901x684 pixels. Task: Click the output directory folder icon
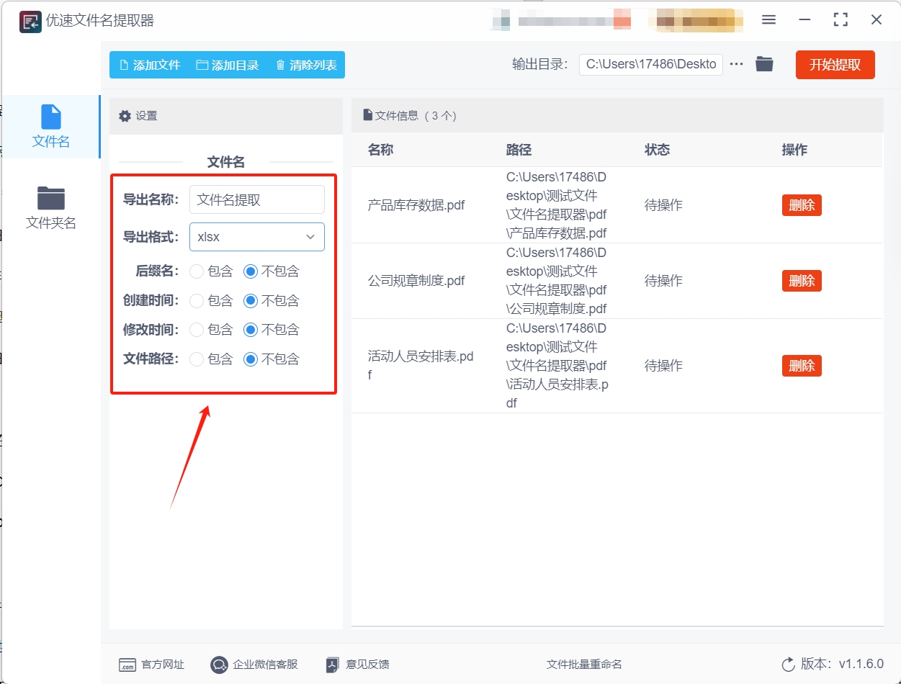pos(764,64)
